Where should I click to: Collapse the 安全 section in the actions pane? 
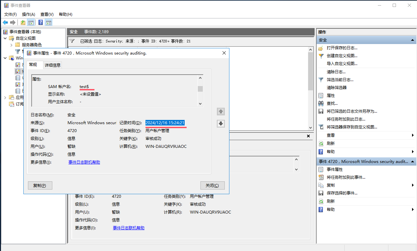(x=412, y=40)
